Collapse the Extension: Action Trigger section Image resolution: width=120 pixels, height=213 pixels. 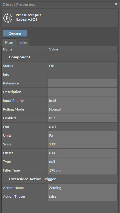[5, 179]
